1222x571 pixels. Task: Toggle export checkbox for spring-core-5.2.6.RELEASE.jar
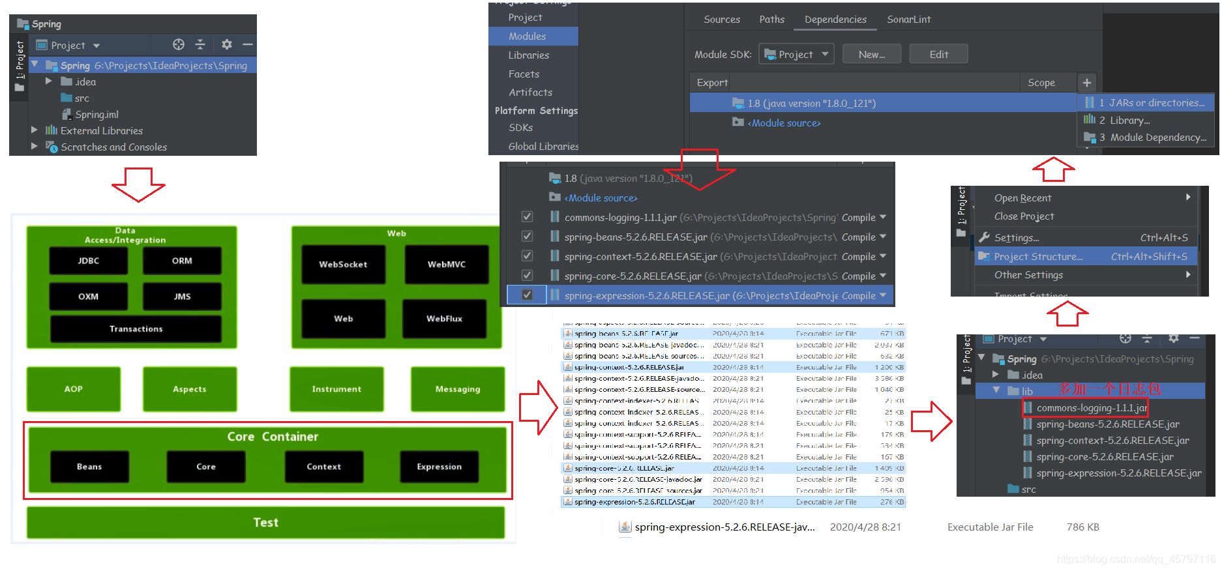point(527,275)
